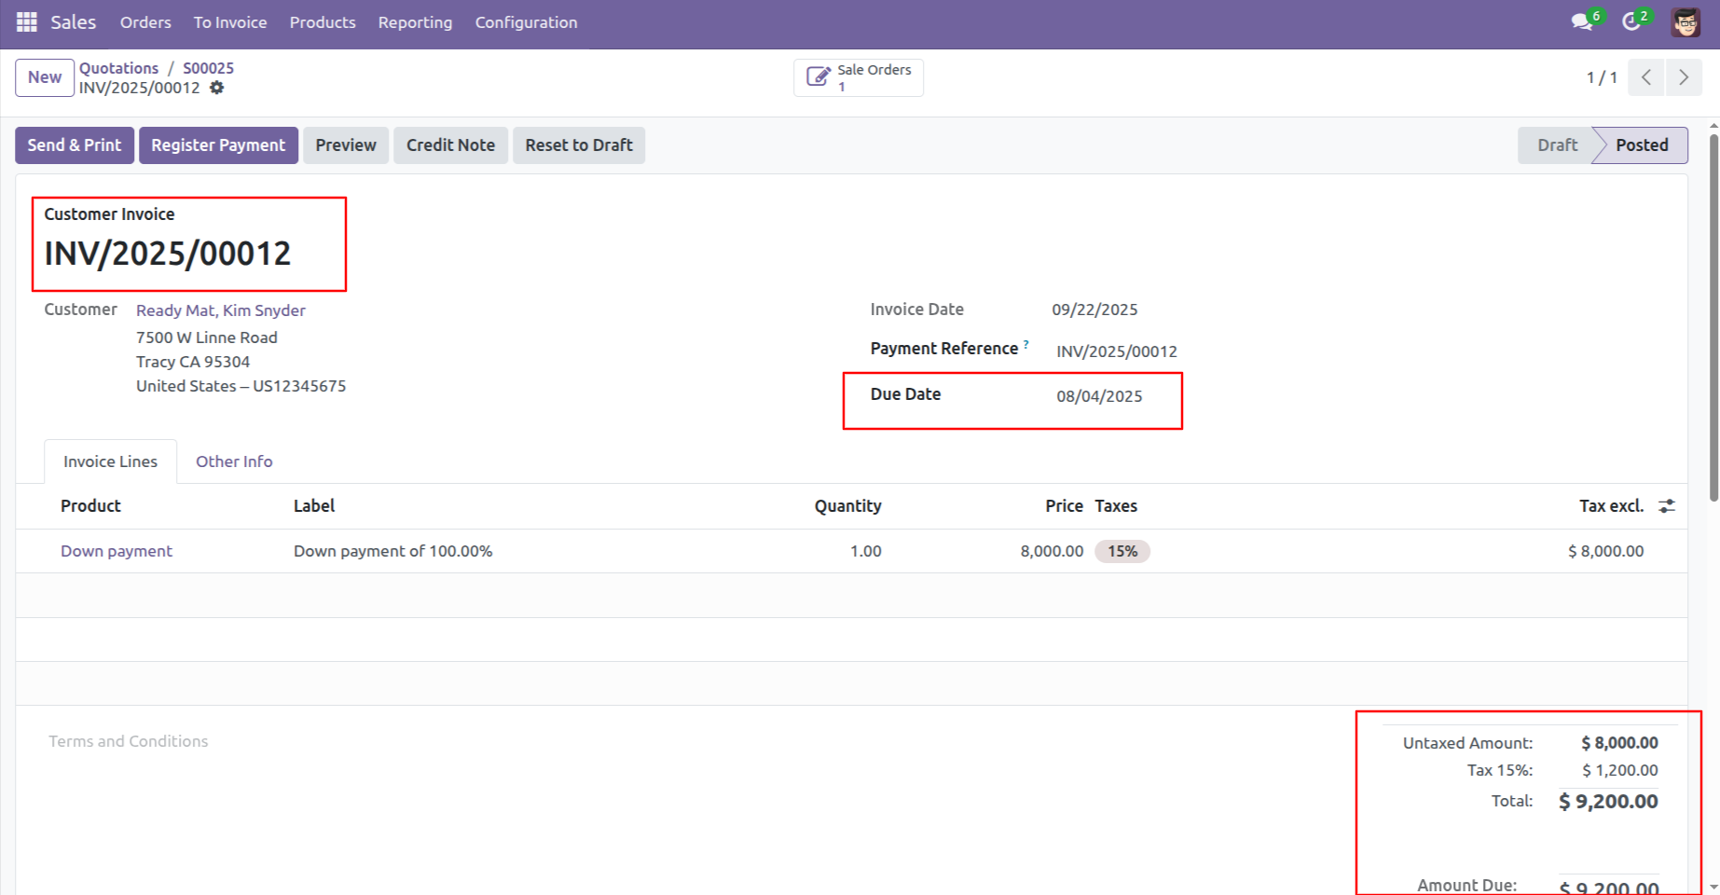Expand the Configuration menu
1720x895 pixels.
[526, 22]
